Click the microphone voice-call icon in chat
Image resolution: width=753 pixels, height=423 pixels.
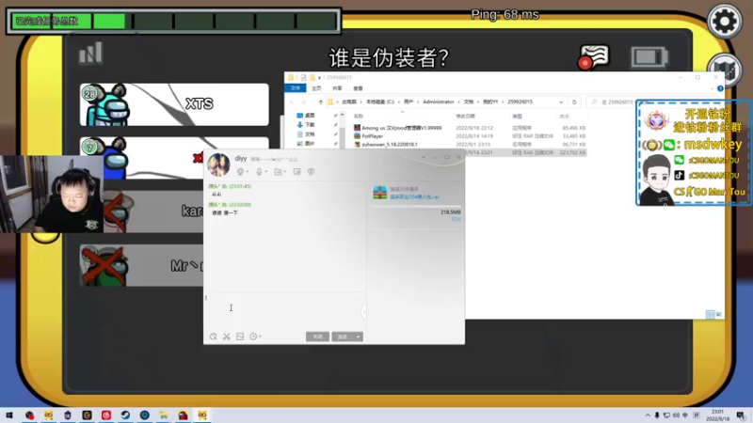[259, 172]
